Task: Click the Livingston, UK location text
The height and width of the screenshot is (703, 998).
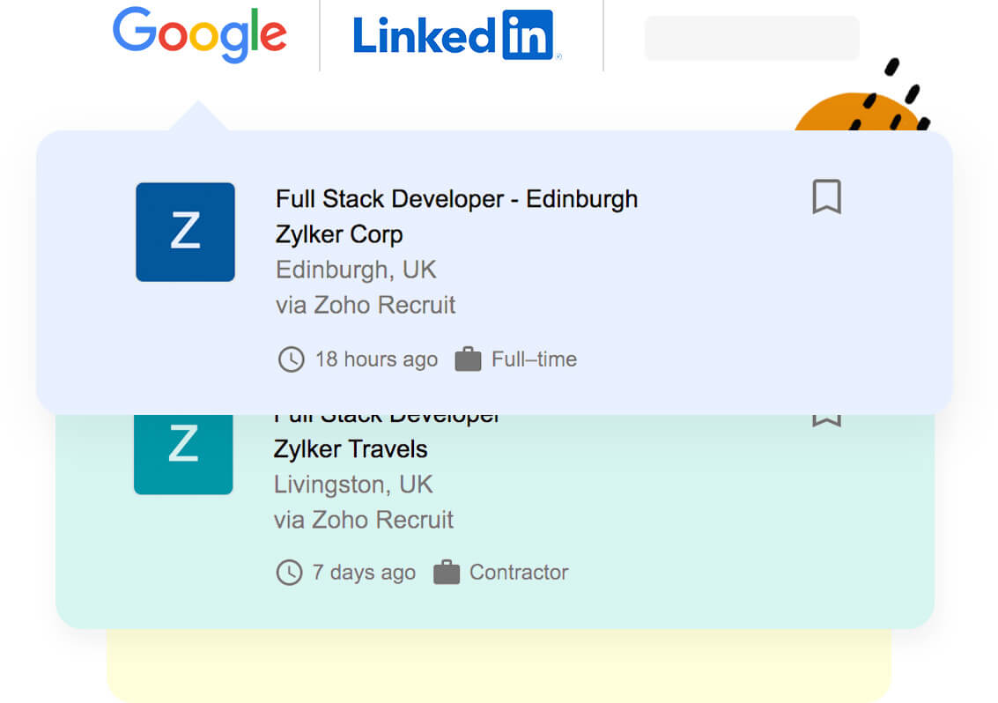Action: (x=353, y=485)
